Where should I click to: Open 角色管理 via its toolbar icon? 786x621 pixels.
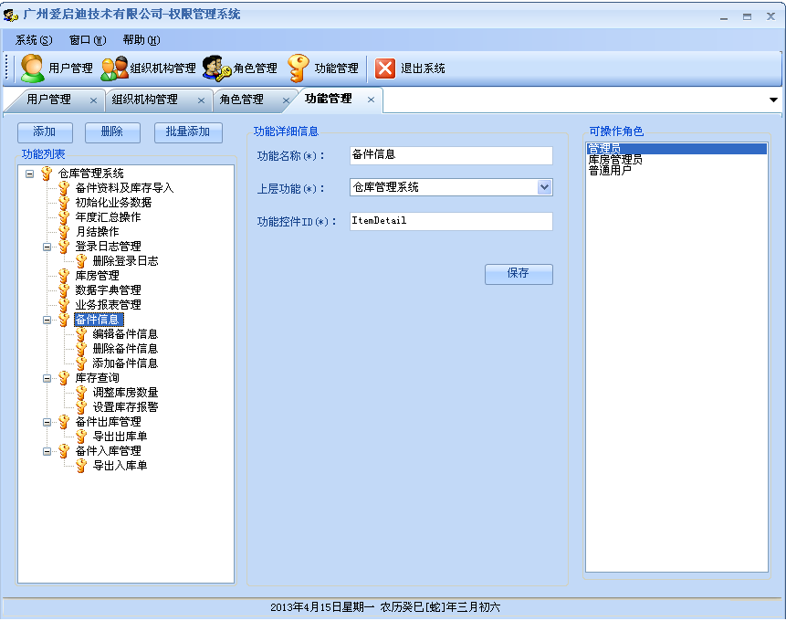[216, 68]
